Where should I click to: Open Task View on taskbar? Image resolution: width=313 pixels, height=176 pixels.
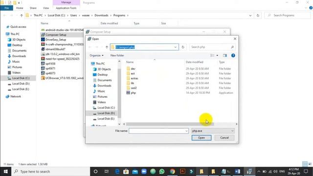(107, 172)
